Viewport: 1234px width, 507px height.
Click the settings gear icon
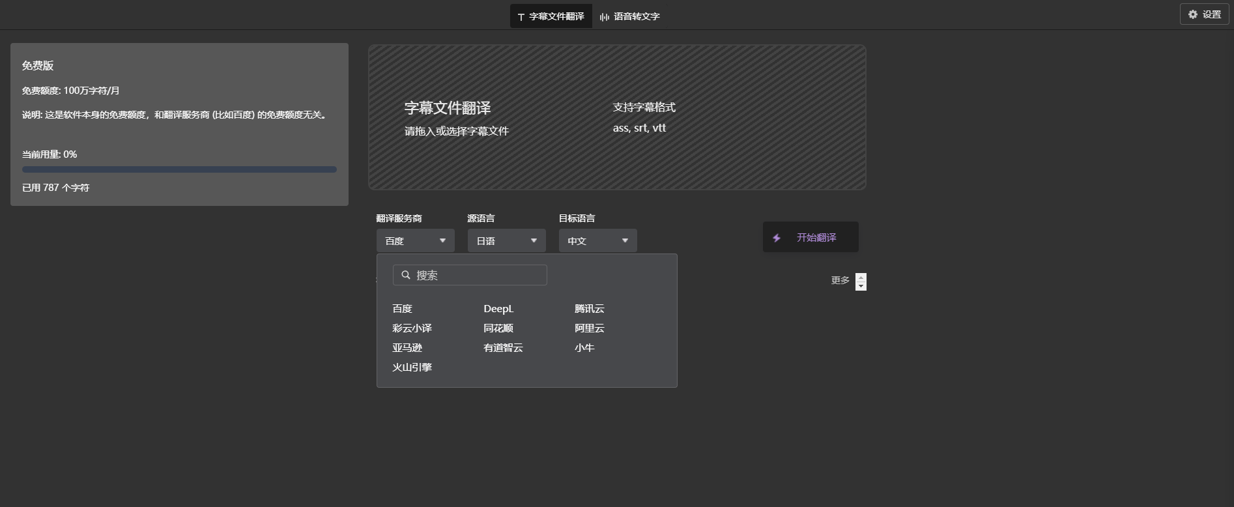click(1193, 14)
